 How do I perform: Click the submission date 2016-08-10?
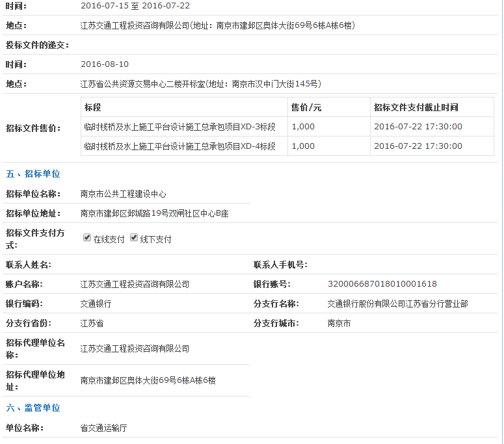point(105,64)
